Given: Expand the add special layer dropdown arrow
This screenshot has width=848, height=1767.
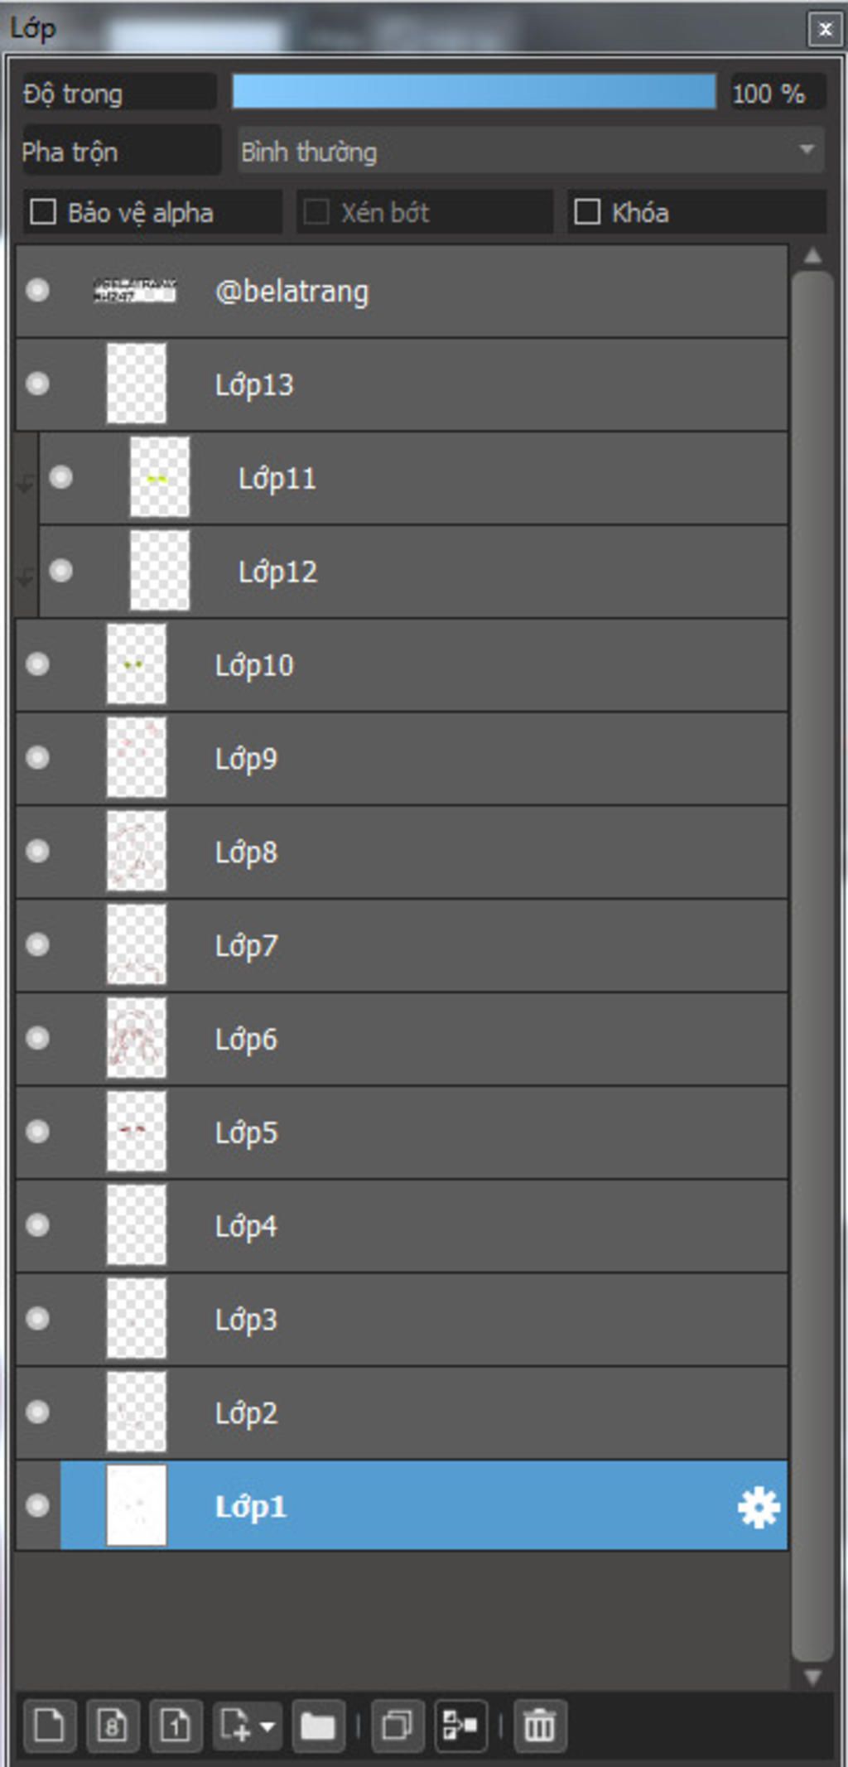Looking at the screenshot, I should pyautogui.click(x=267, y=1727).
